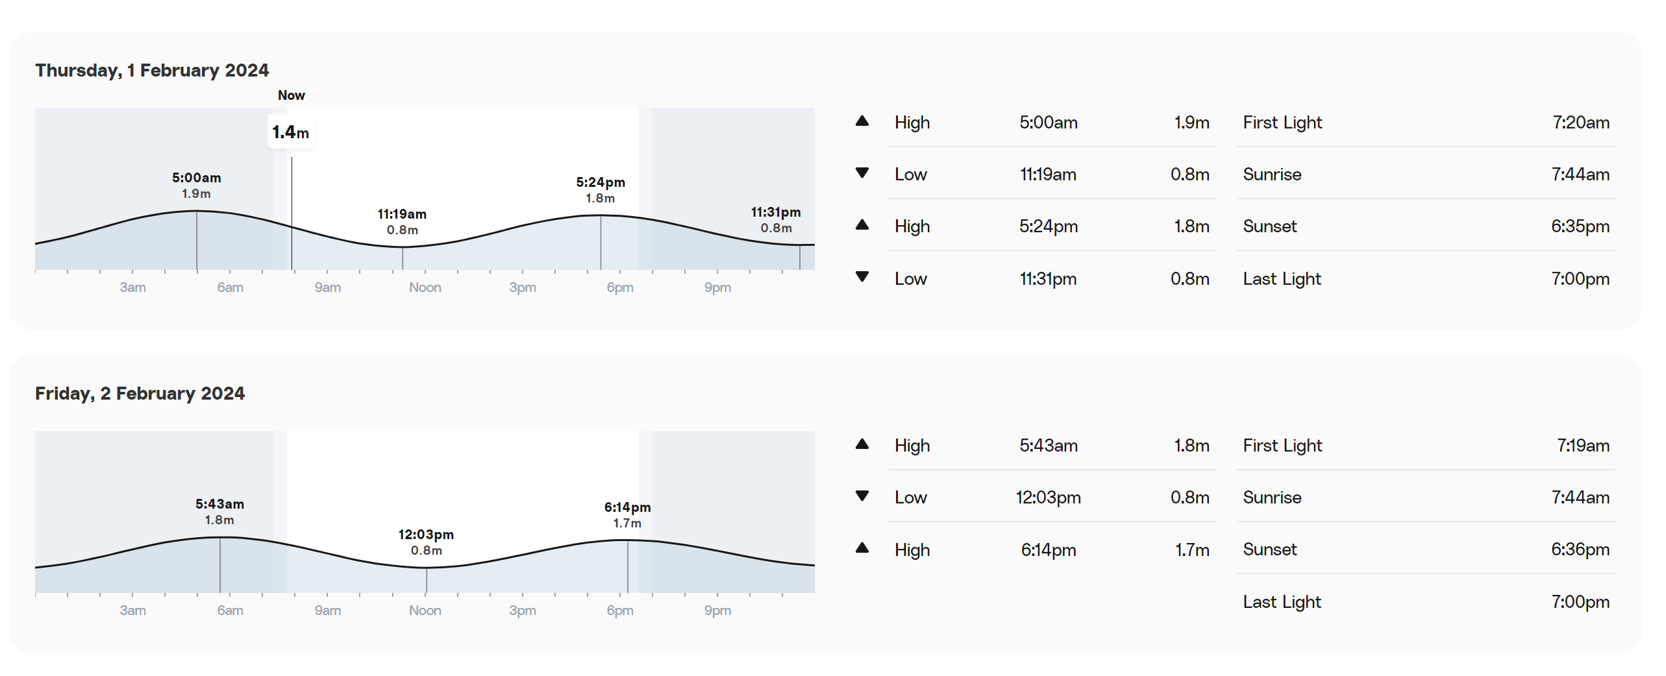
Task: Click Friday's Sunset 6:36pm row
Action: [x=1426, y=549]
